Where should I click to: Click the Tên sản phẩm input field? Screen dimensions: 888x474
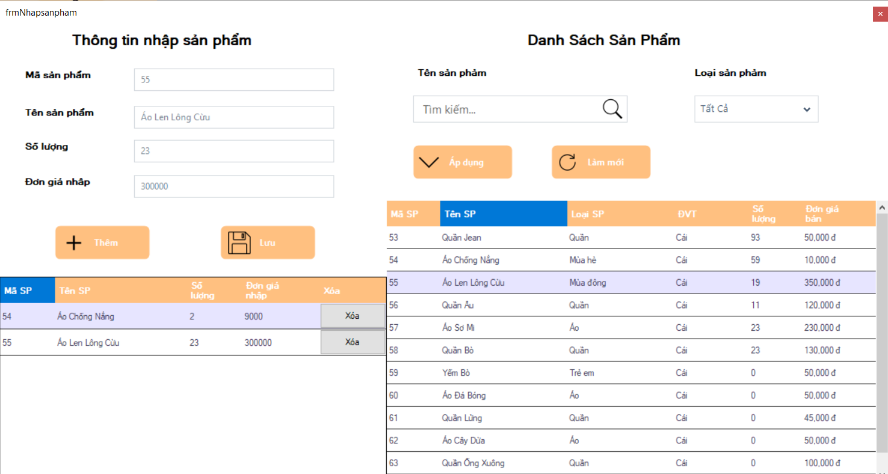(234, 117)
